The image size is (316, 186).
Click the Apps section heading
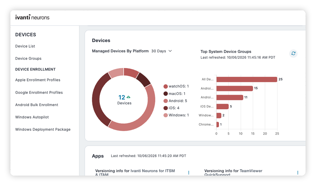[98, 156]
